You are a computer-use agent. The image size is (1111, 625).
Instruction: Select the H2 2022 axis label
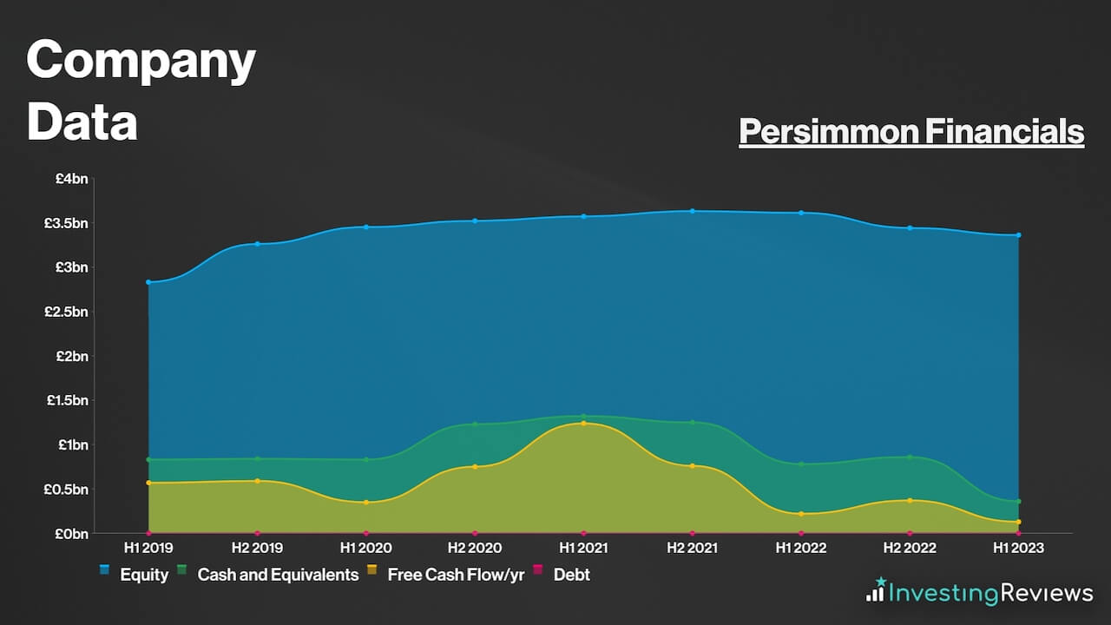coord(910,548)
